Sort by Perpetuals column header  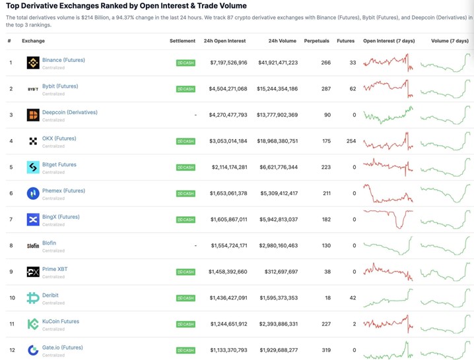[316, 41]
